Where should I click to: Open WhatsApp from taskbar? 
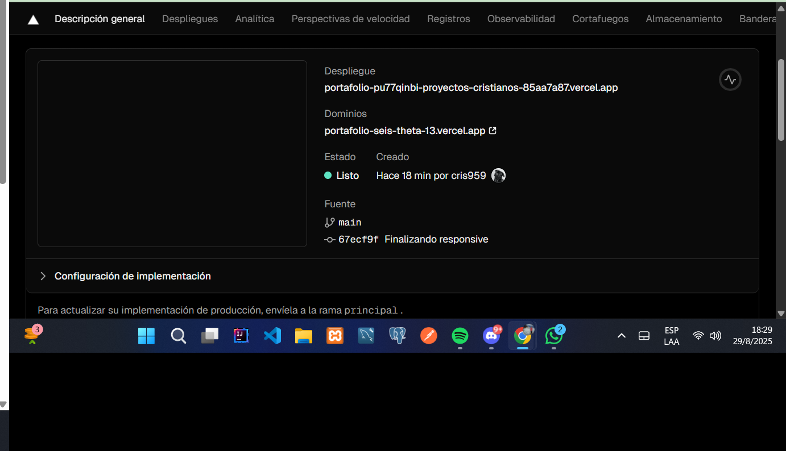[554, 336]
